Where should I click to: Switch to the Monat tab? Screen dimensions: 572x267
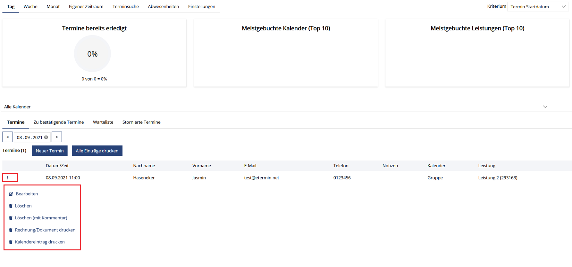53,6
